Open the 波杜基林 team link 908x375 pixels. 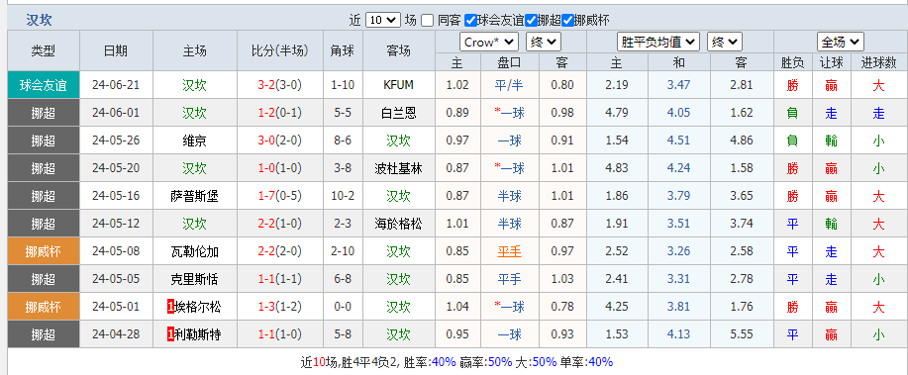(x=398, y=168)
